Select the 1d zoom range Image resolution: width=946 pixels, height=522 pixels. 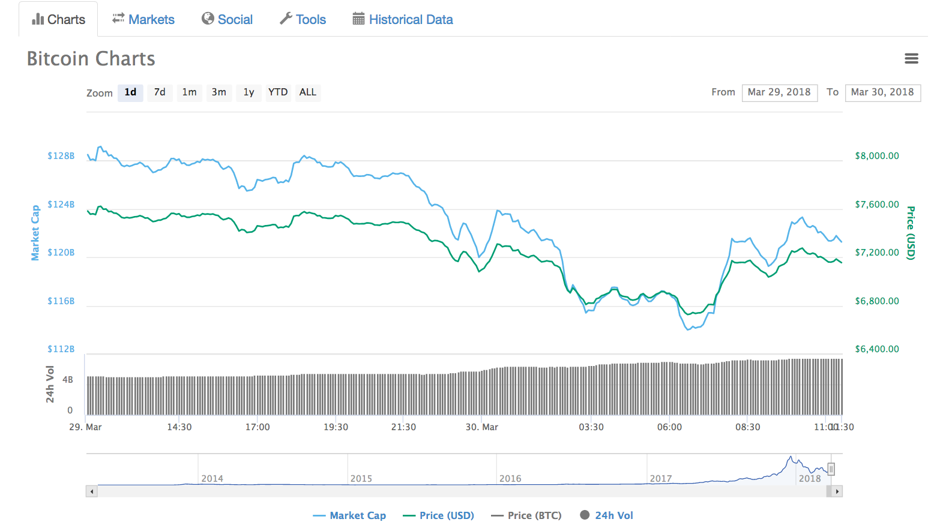pos(130,92)
